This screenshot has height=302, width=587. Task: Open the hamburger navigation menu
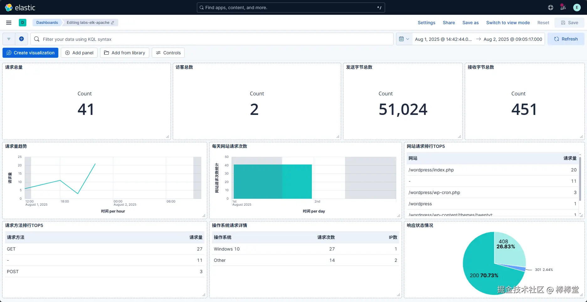pos(9,23)
